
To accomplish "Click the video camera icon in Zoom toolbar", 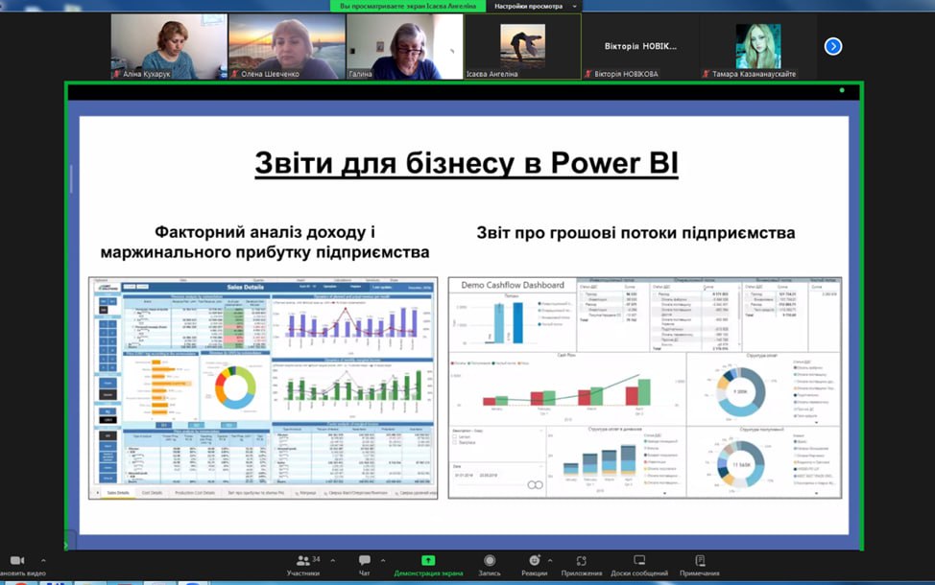I will click(17, 561).
